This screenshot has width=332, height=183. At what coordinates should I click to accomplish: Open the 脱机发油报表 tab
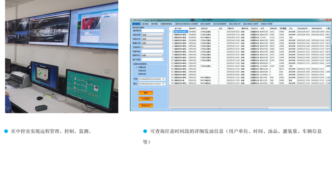(205, 24)
